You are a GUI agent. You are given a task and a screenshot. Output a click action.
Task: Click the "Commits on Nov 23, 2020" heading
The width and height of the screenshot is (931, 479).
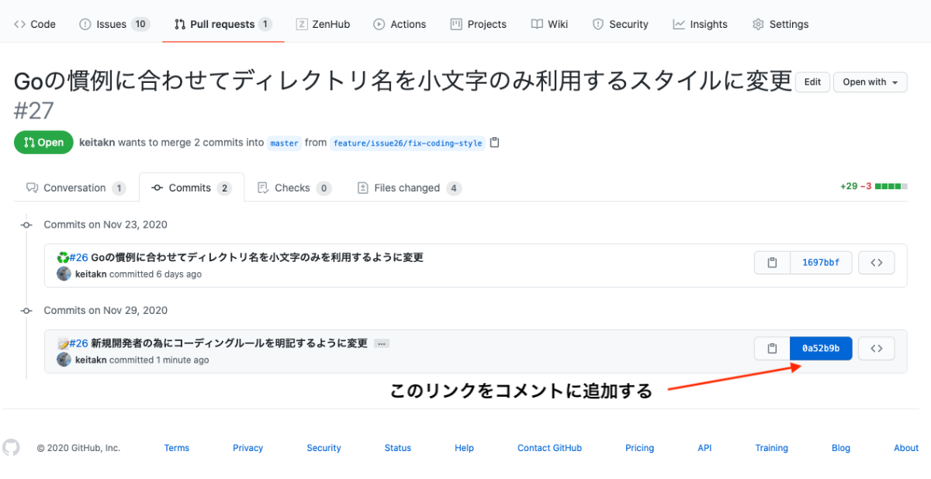point(106,225)
